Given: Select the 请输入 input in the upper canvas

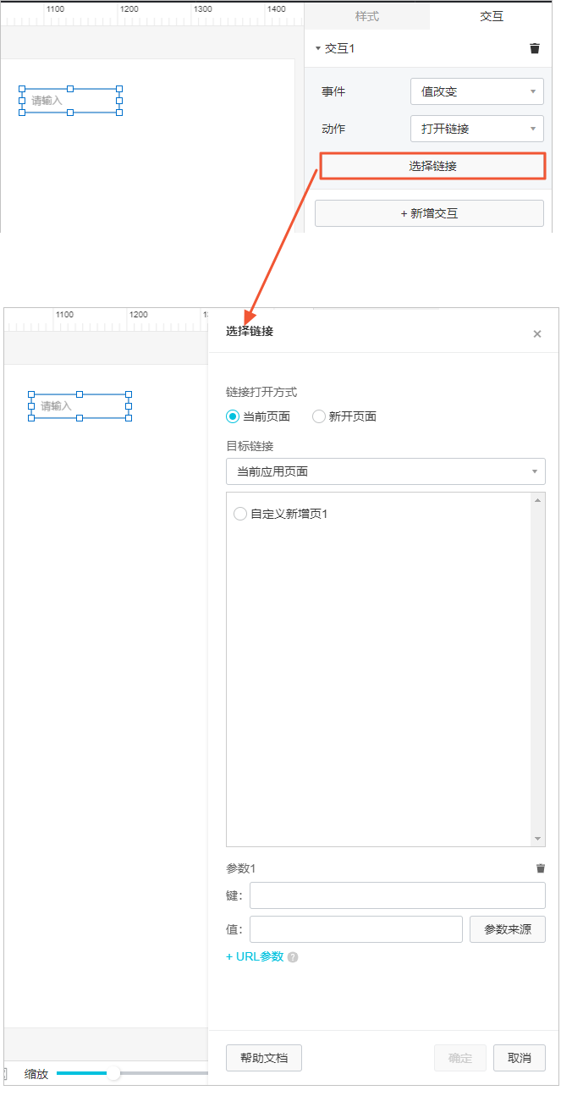Looking at the screenshot, I should [x=70, y=101].
